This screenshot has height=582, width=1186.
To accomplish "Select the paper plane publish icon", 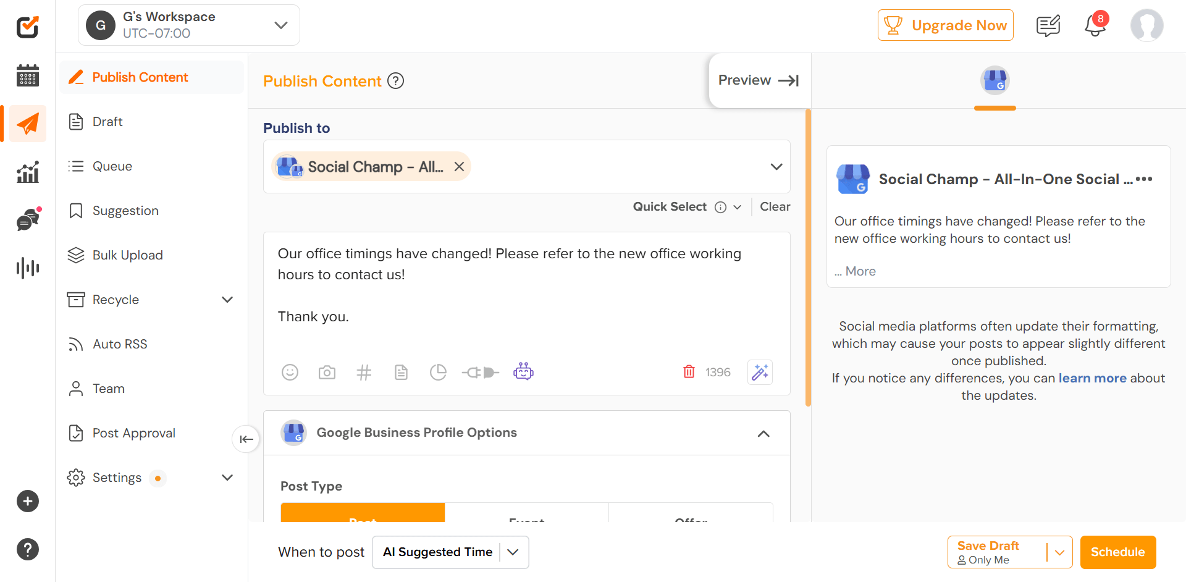I will click(27, 124).
